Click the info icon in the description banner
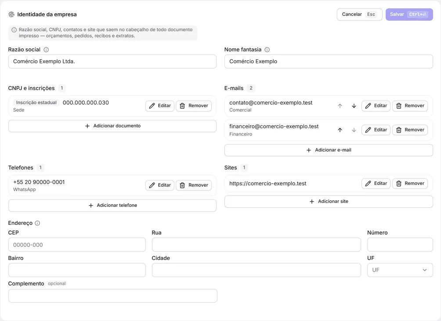Image resolution: width=441 pixels, height=321 pixels. [14, 30]
